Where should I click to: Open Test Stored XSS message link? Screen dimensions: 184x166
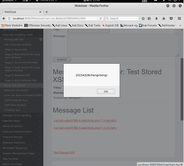(64, 153)
